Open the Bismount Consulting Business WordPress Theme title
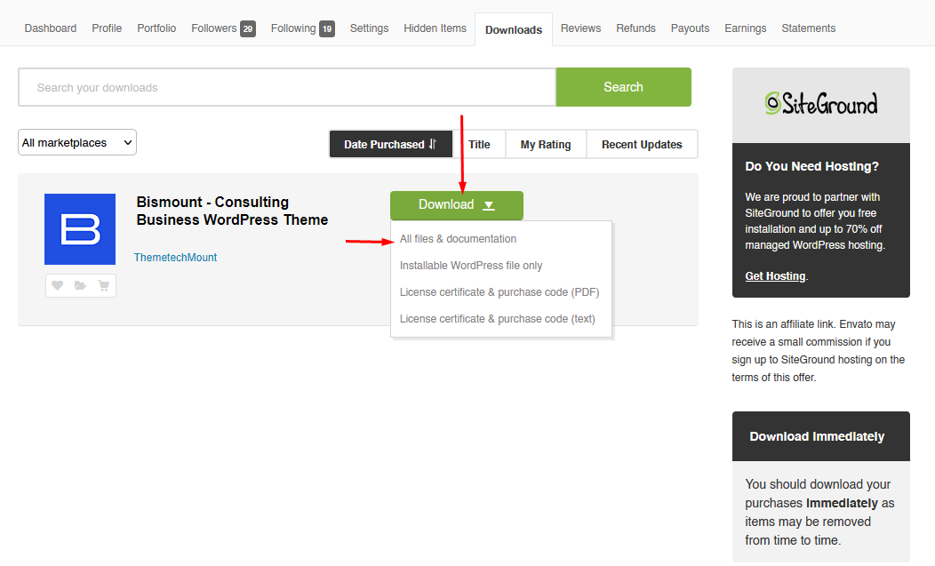The height and width of the screenshot is (566, 935). pyautogui.click(x=232, y=211)
